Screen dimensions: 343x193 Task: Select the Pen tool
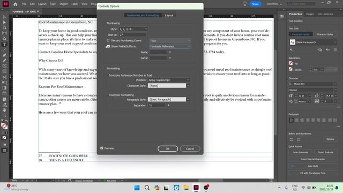coord(4,55)
